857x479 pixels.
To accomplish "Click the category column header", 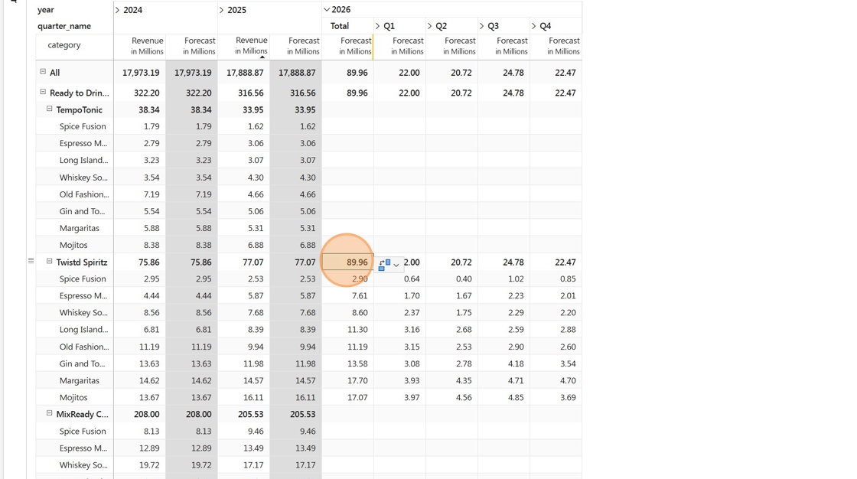I will [x=64, y=45].
